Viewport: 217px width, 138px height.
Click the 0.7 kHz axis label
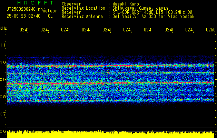point(3,114)
